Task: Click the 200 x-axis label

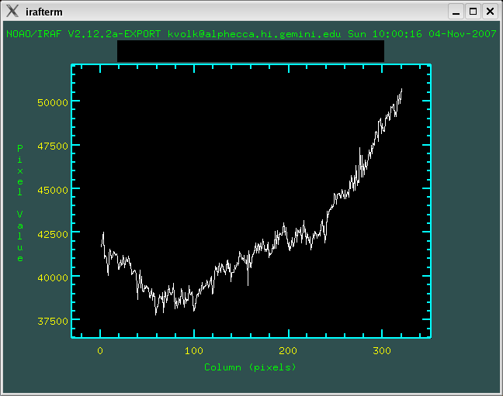Action: coord(288,351)
